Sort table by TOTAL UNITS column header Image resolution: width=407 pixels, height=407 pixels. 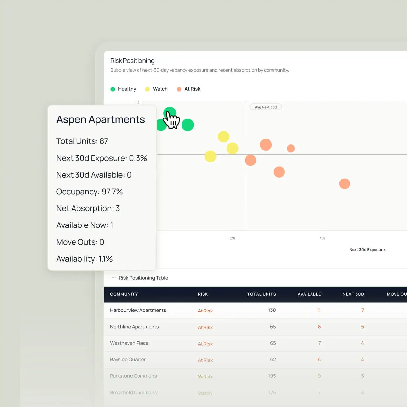(x=262, y=294)
